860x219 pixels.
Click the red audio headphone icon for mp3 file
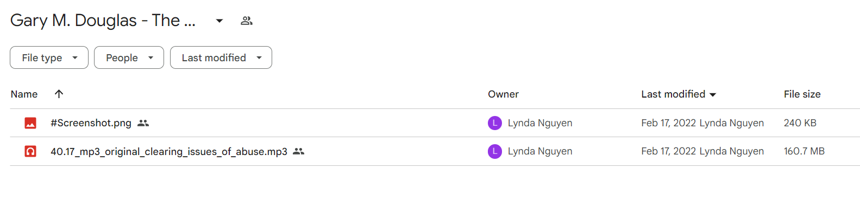30,151
